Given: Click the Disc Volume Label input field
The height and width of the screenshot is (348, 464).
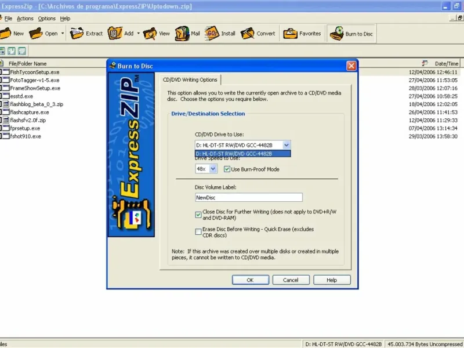Looking at the screenshot, I should point(249,197).
